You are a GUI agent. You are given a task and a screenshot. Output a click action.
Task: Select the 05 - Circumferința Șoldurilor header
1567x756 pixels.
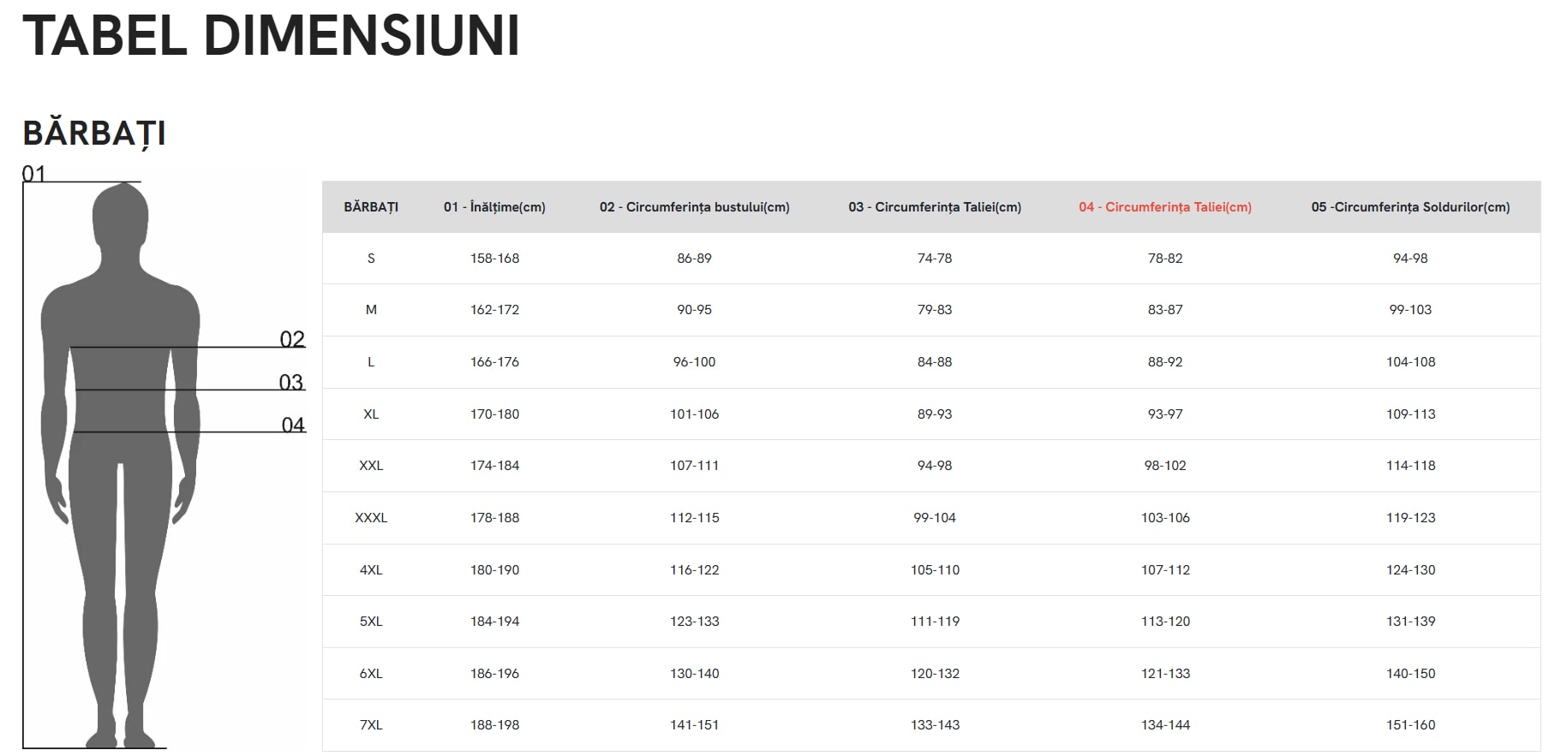tap(1410, 207)
